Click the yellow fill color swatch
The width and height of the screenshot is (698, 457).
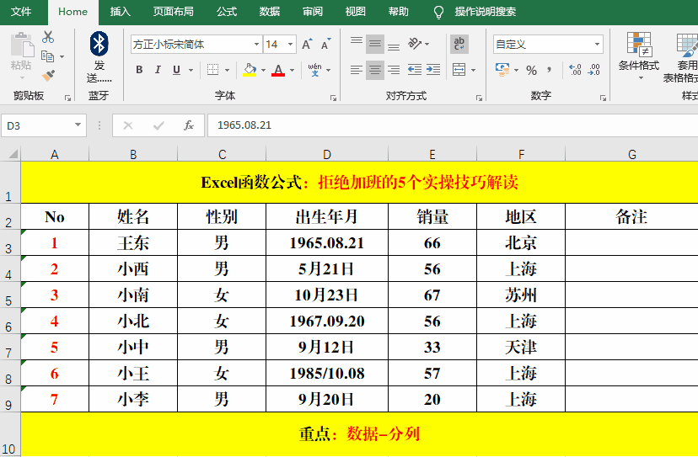point(249,70)
